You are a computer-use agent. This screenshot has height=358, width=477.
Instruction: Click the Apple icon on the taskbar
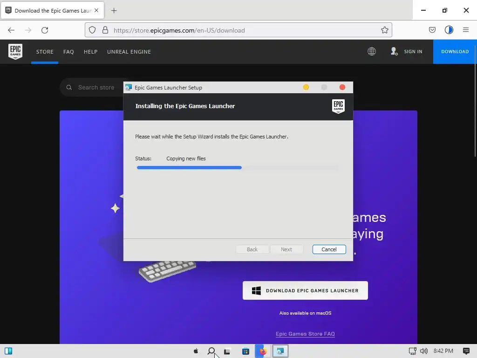tap(196, 351)
